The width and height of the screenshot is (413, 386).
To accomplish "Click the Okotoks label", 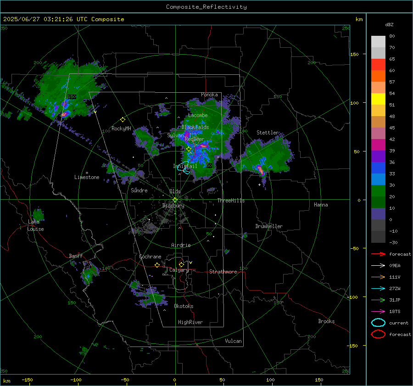I will coord(184,306).
